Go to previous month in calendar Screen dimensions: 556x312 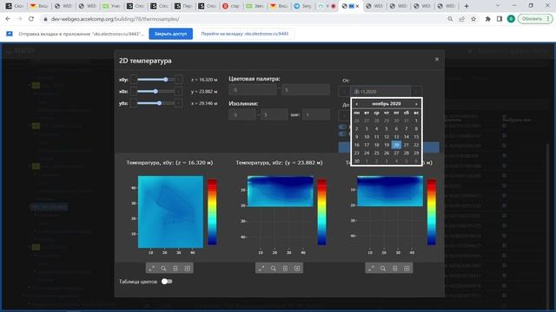pos(357,104)
